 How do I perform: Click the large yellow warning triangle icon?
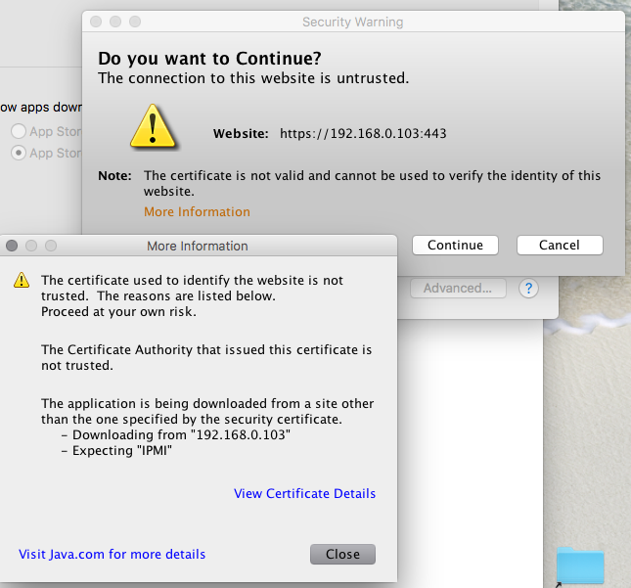pyautogui.click(x=153, y=125)
